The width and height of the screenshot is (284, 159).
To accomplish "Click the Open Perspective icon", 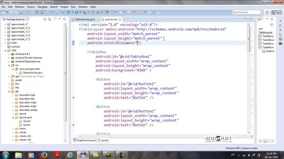I will click(267, 12).
